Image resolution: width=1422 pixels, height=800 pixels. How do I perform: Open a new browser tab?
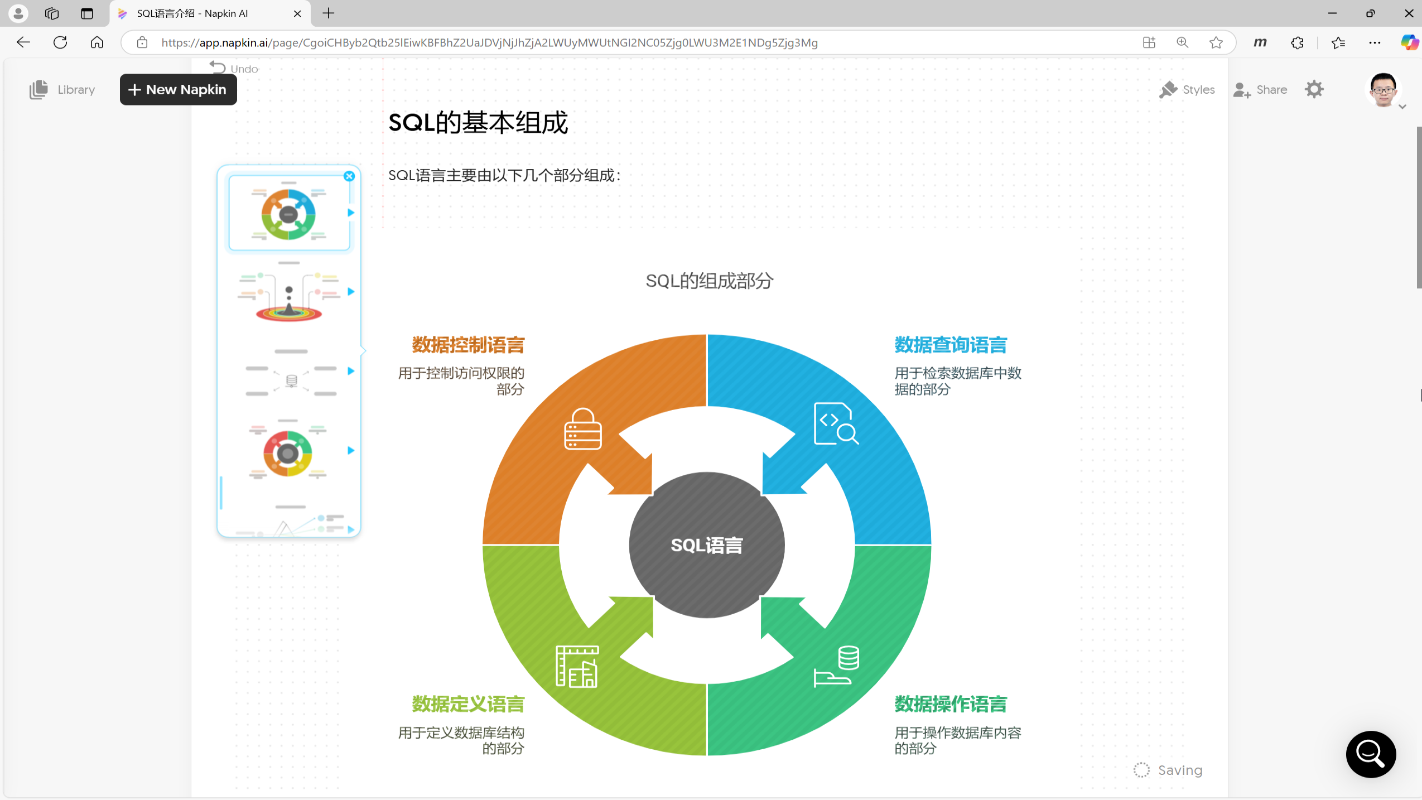329,13
